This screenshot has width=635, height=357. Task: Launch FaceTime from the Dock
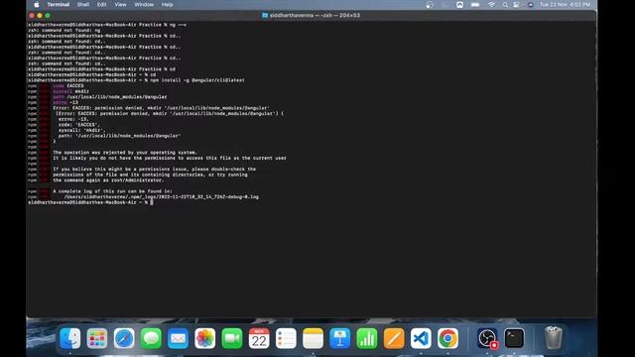232,338
